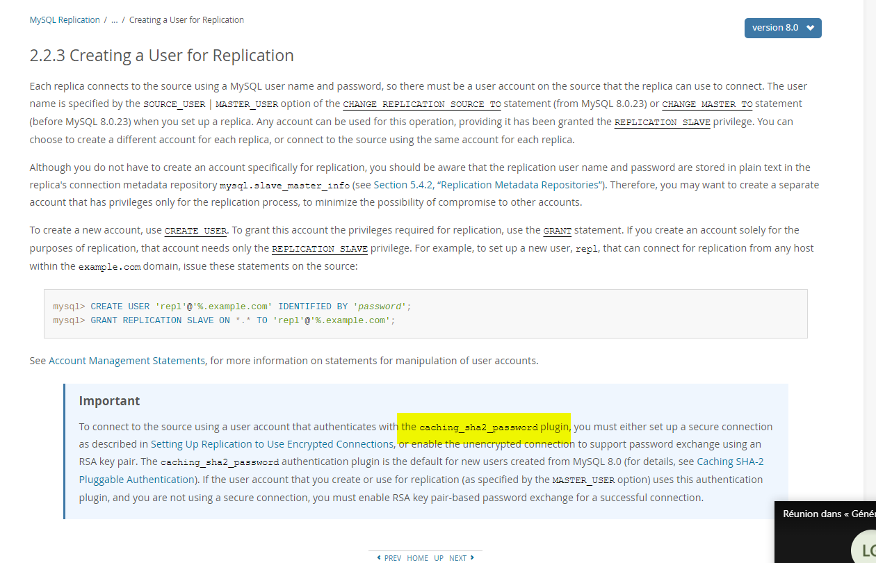Open Setting Up Replication to Use Encrypted Connections
The width and height of the screenshot is (876, 563).
tap(272, 444)
